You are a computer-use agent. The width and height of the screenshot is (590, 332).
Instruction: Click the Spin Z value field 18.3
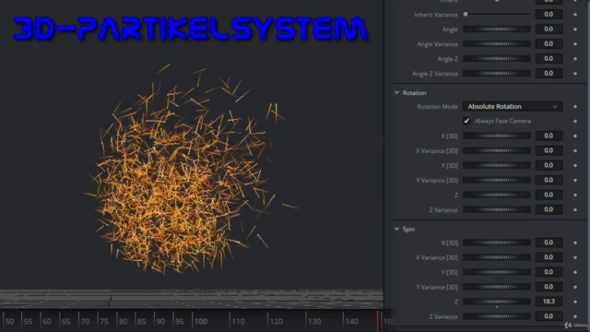click(x=549, y=302)
